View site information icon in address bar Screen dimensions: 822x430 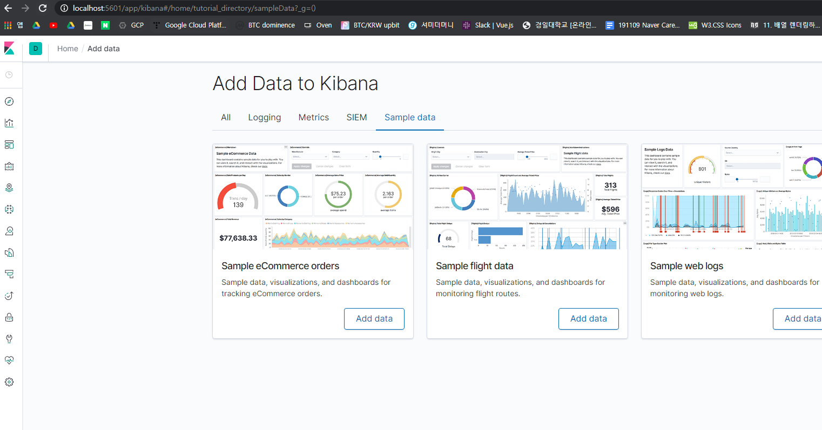[64, 8]
